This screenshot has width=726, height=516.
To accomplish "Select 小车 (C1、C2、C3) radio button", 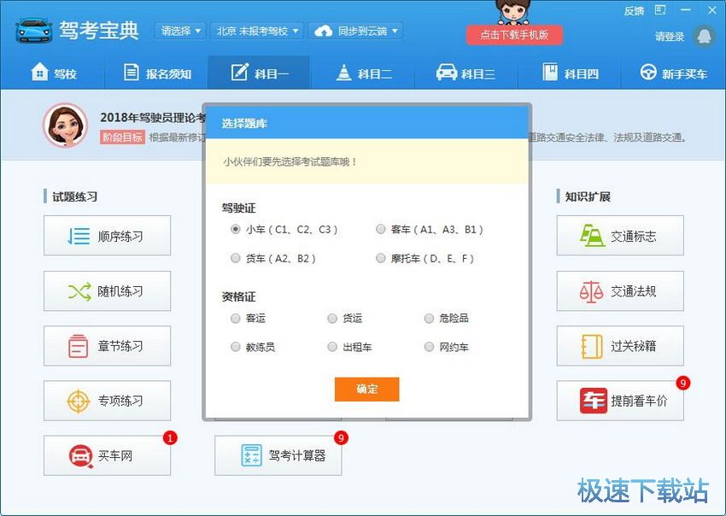I will 235,229.
